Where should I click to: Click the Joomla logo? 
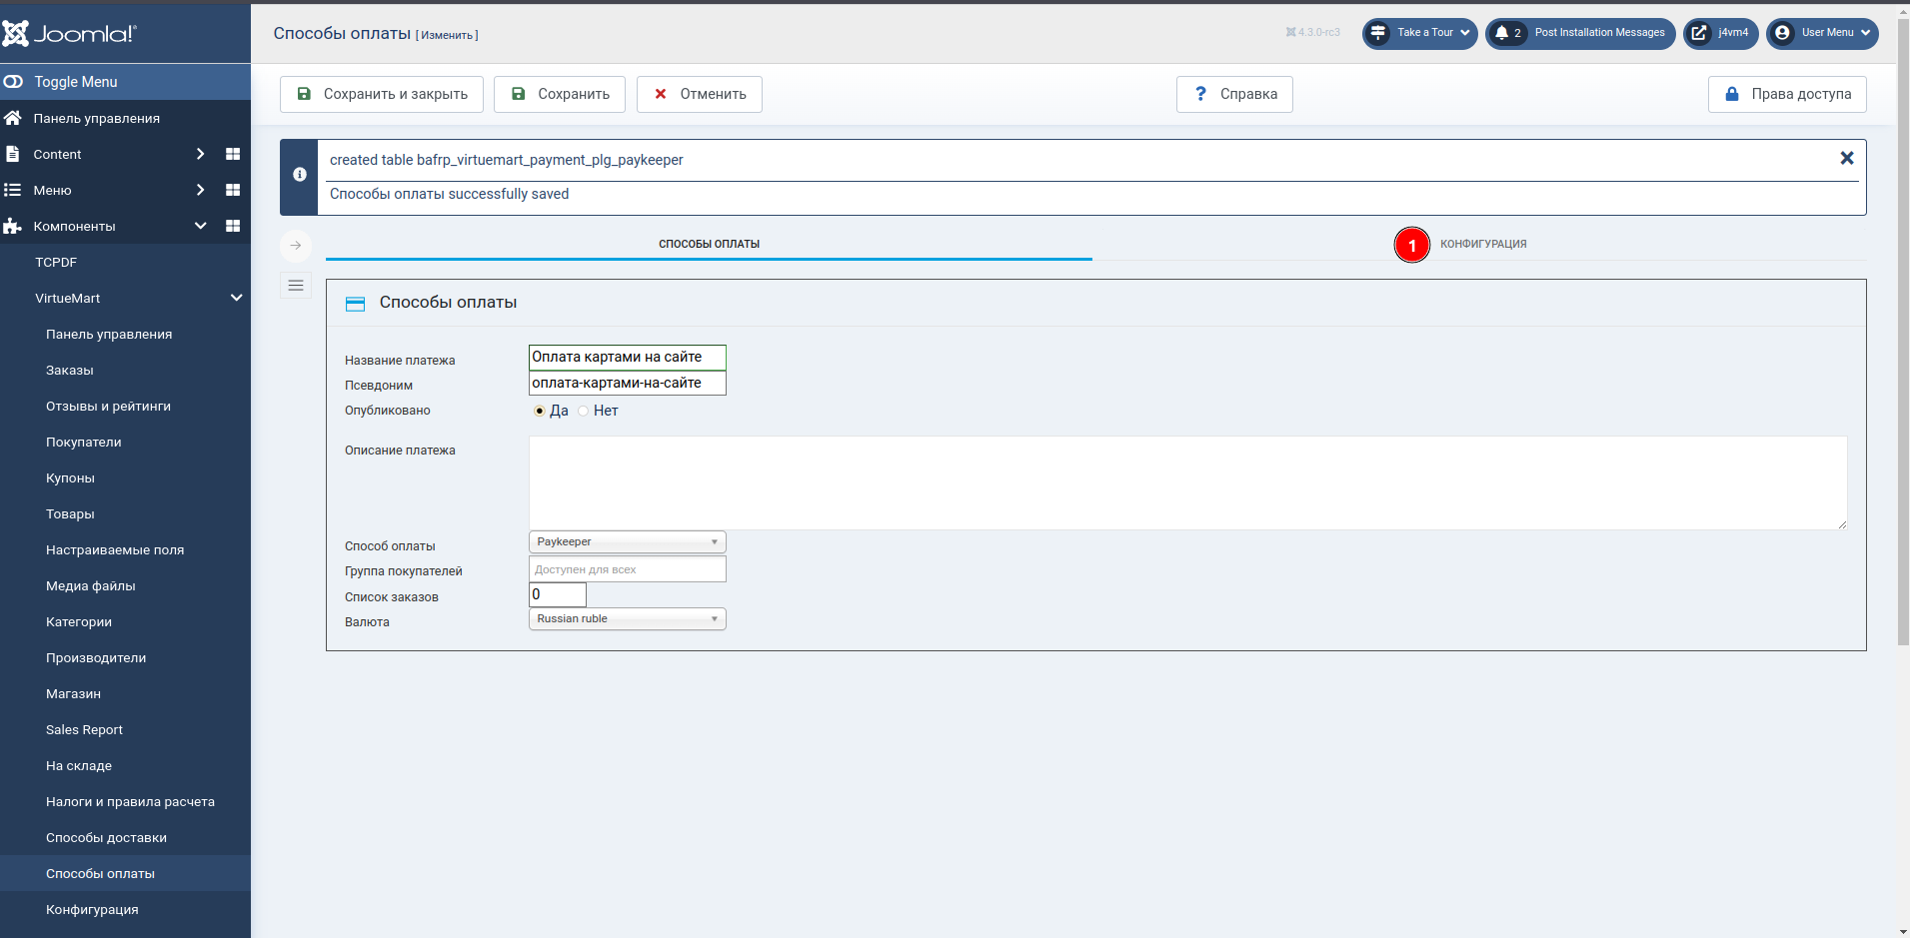[69, 34]
